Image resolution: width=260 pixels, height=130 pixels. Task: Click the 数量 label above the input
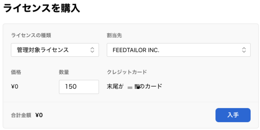64,72
